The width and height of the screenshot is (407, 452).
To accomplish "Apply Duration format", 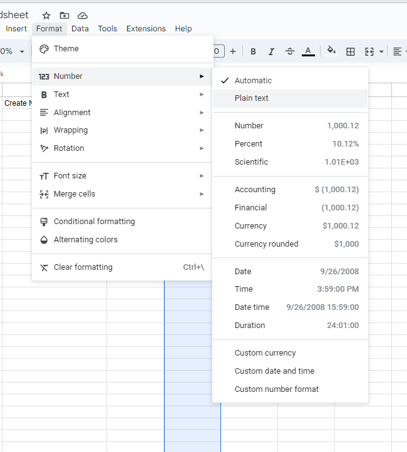I will (291, 326).
